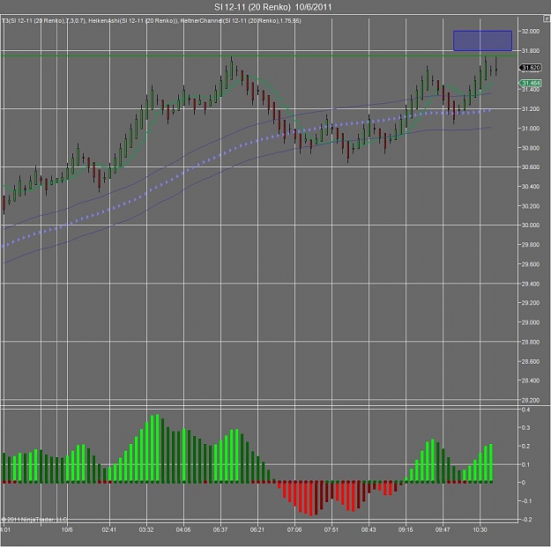This screenshot has width=551, height=547.
Task: Click the 0.3 histogram scale label
Action: coord(525,428)
